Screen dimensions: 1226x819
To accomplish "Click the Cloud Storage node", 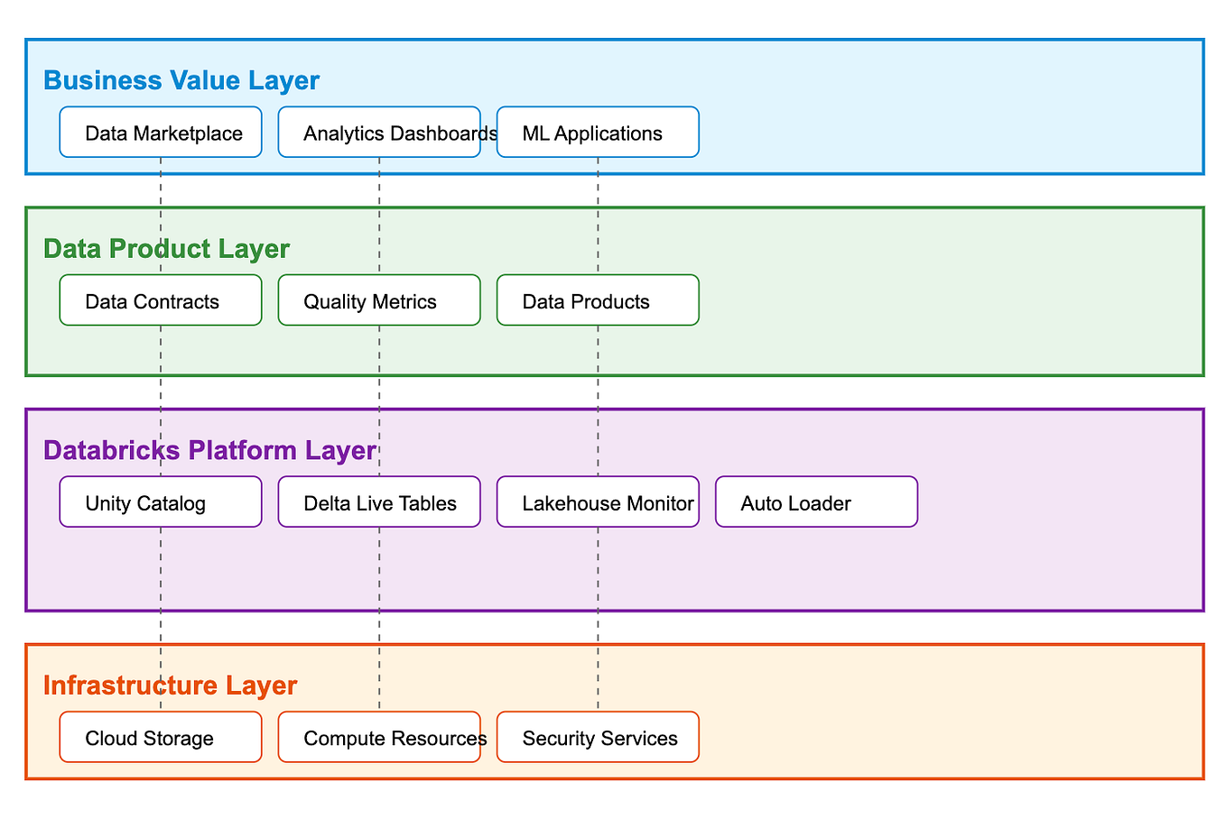I will (x=161, y=737).
